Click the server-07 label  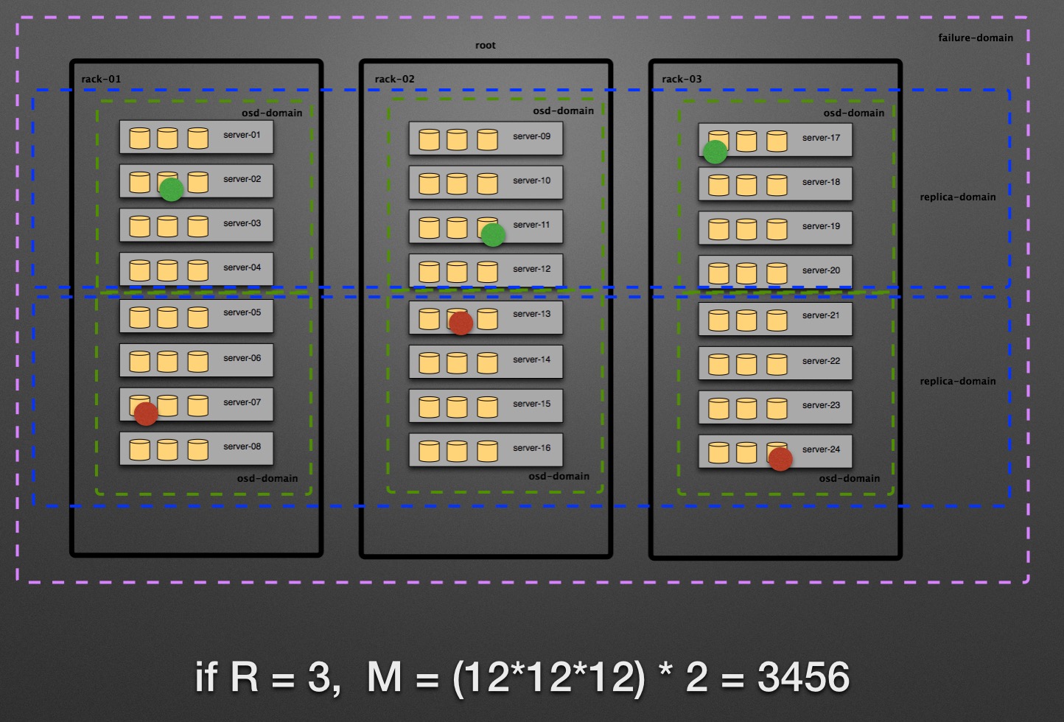tap(242, 402)
